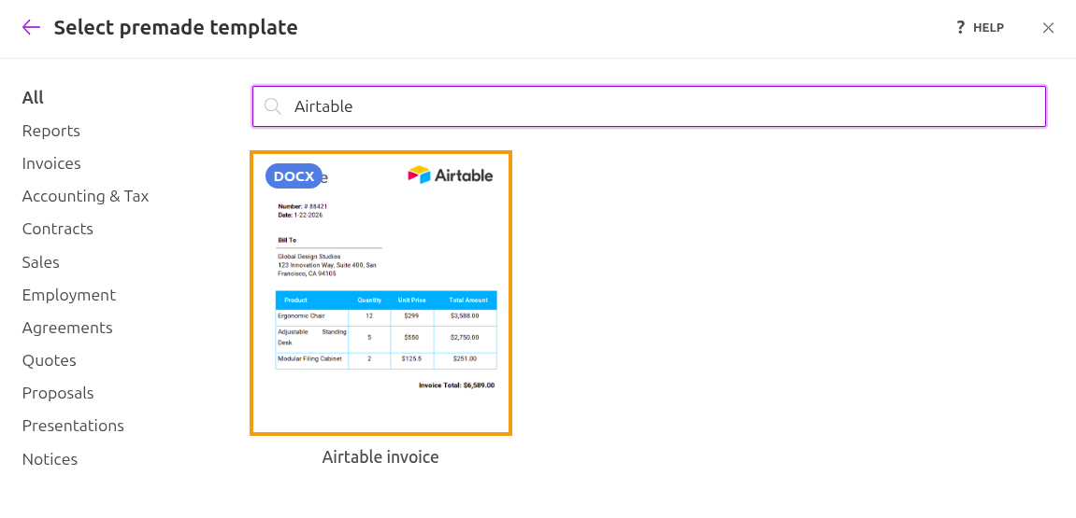Image resolution: width=1076 pixels, height=518 pixels.
Task: Click the HELP text link
Action: (988, 28)
